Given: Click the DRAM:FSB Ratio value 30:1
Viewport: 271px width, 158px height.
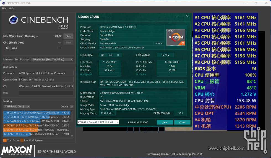Looking at the screenshot, I should pyautogui.click(x=180, y=113).
